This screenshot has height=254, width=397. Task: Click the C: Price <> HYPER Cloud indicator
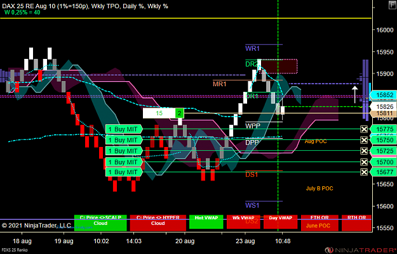pyautogui.click(x=158, y=223)
